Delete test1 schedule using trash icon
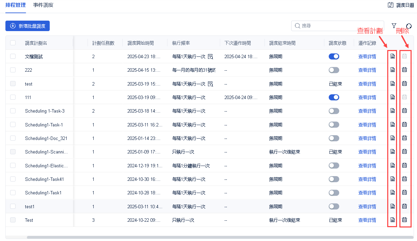Image resolution: width=417 pixels, height=241 pixels. [x=404, y=206]
